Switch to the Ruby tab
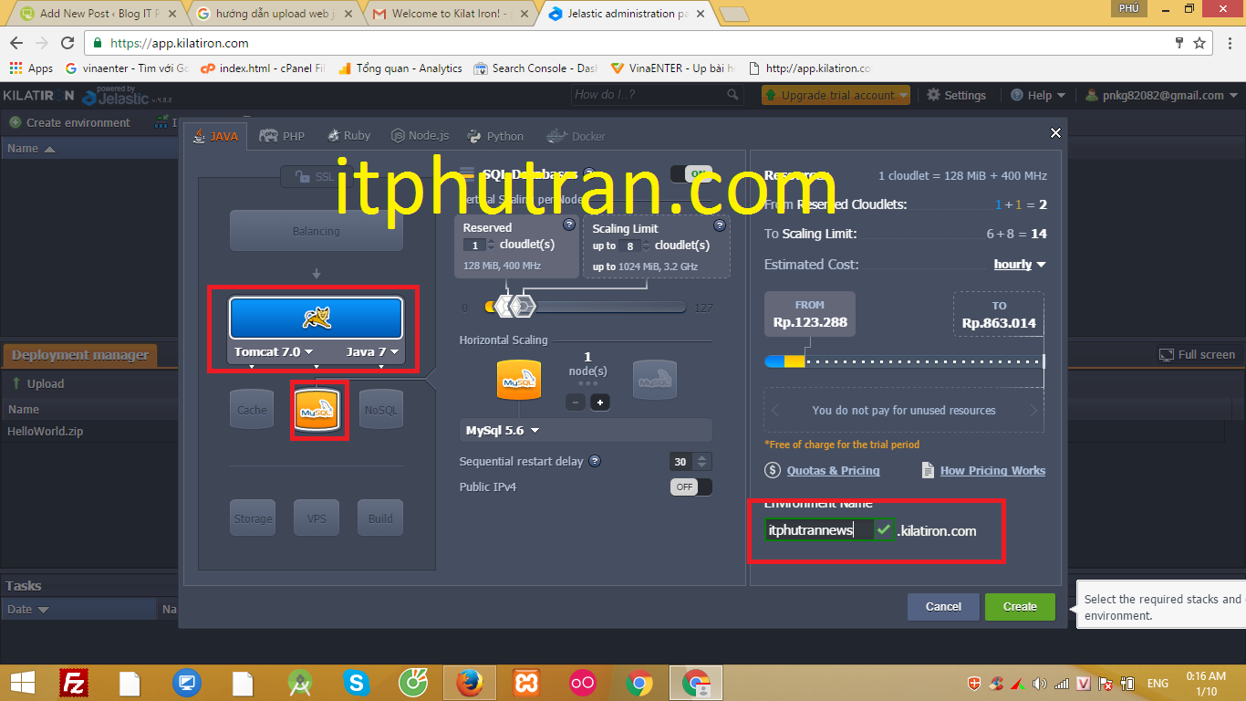This screenshot has width=1246, height=701. (x=348, y=136)
